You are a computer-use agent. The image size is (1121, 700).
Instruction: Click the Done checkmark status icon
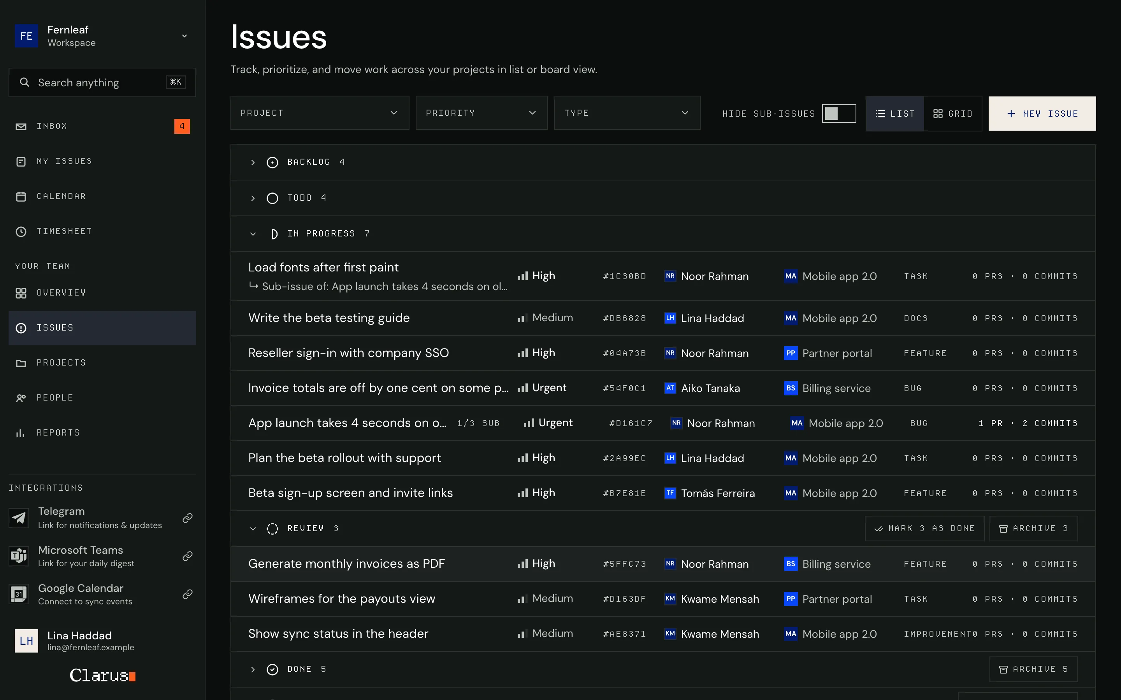pos(272,669)
